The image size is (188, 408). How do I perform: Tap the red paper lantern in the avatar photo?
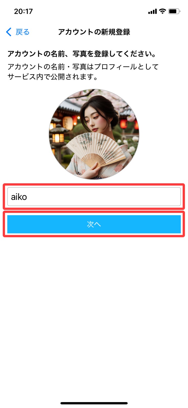[x=123, y=123]
